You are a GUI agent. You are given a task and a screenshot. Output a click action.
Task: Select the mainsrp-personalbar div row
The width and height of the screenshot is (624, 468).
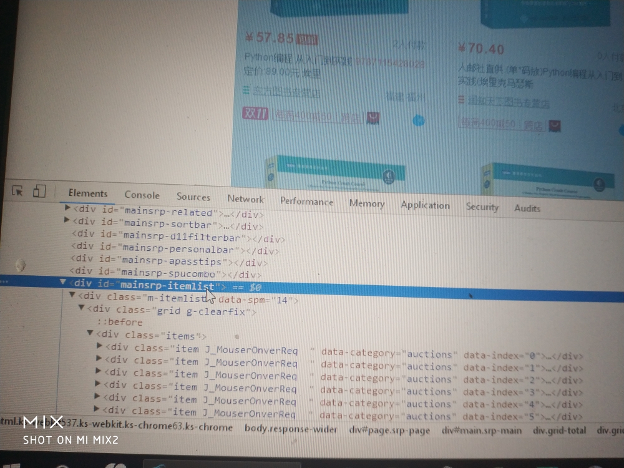175,249
